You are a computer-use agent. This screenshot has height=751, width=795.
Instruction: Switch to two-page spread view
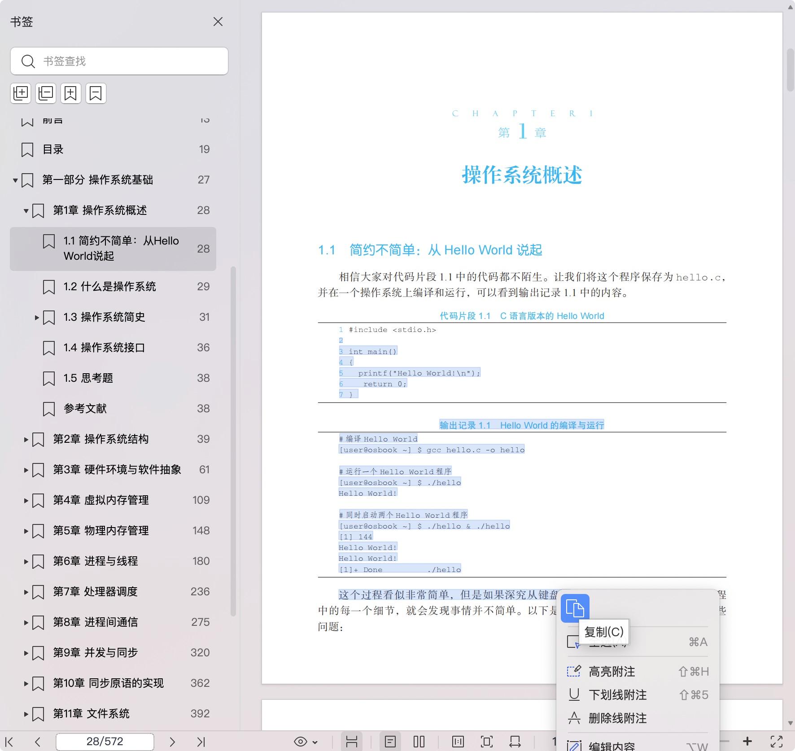tap(419, 741)
